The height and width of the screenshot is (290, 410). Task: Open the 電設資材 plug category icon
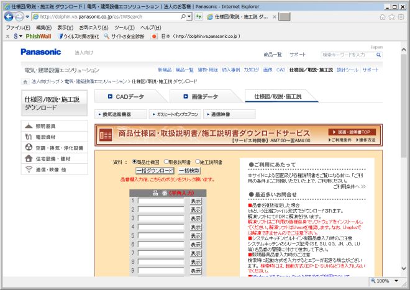pos(29,137)
